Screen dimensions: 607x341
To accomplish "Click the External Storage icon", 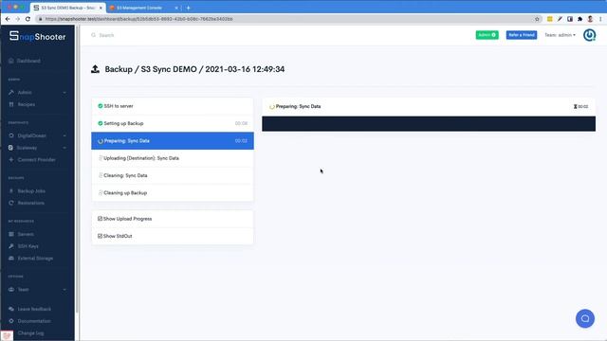I will pos(10,259).
